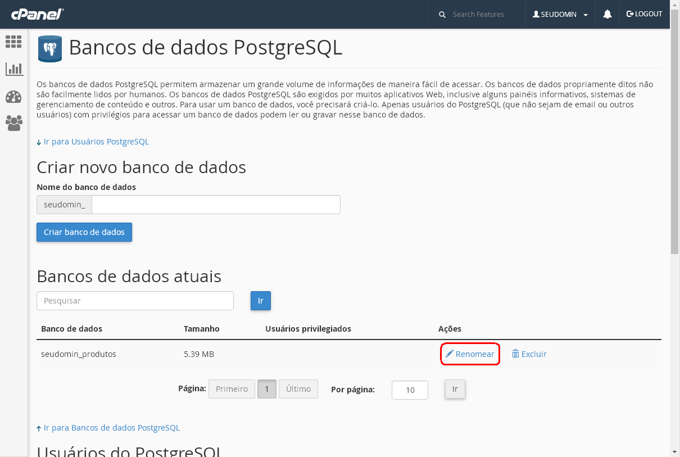Select page 1 in pagination

coord(267,389)
